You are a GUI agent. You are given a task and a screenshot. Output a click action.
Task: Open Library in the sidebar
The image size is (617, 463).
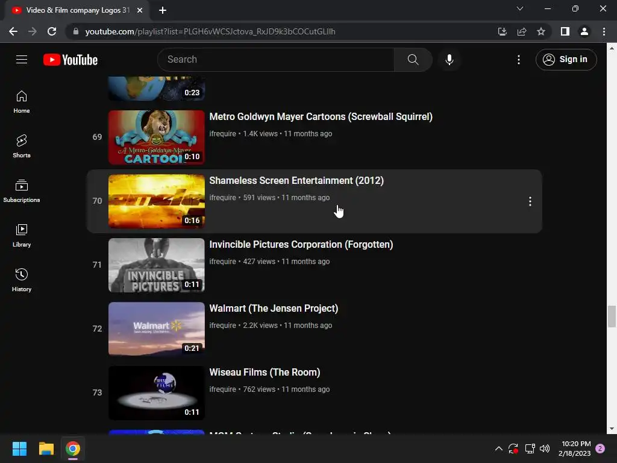(22, 236)
